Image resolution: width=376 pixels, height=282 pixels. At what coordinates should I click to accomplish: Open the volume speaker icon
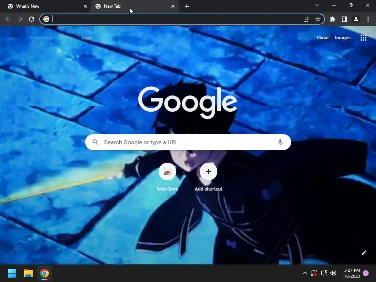coord(333,273)
